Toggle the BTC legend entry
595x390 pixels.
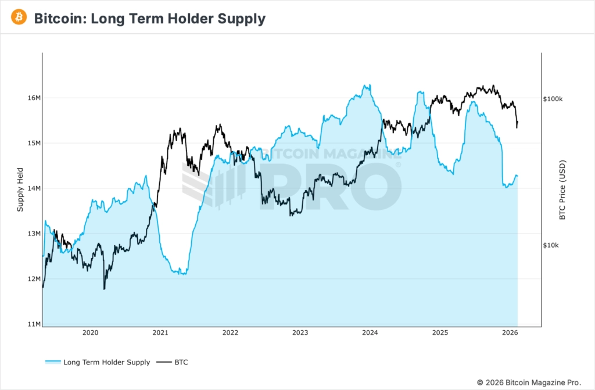point(181,362)
